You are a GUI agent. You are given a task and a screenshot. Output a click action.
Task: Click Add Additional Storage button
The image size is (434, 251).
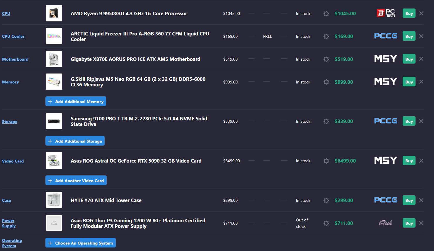pos(75,141)
